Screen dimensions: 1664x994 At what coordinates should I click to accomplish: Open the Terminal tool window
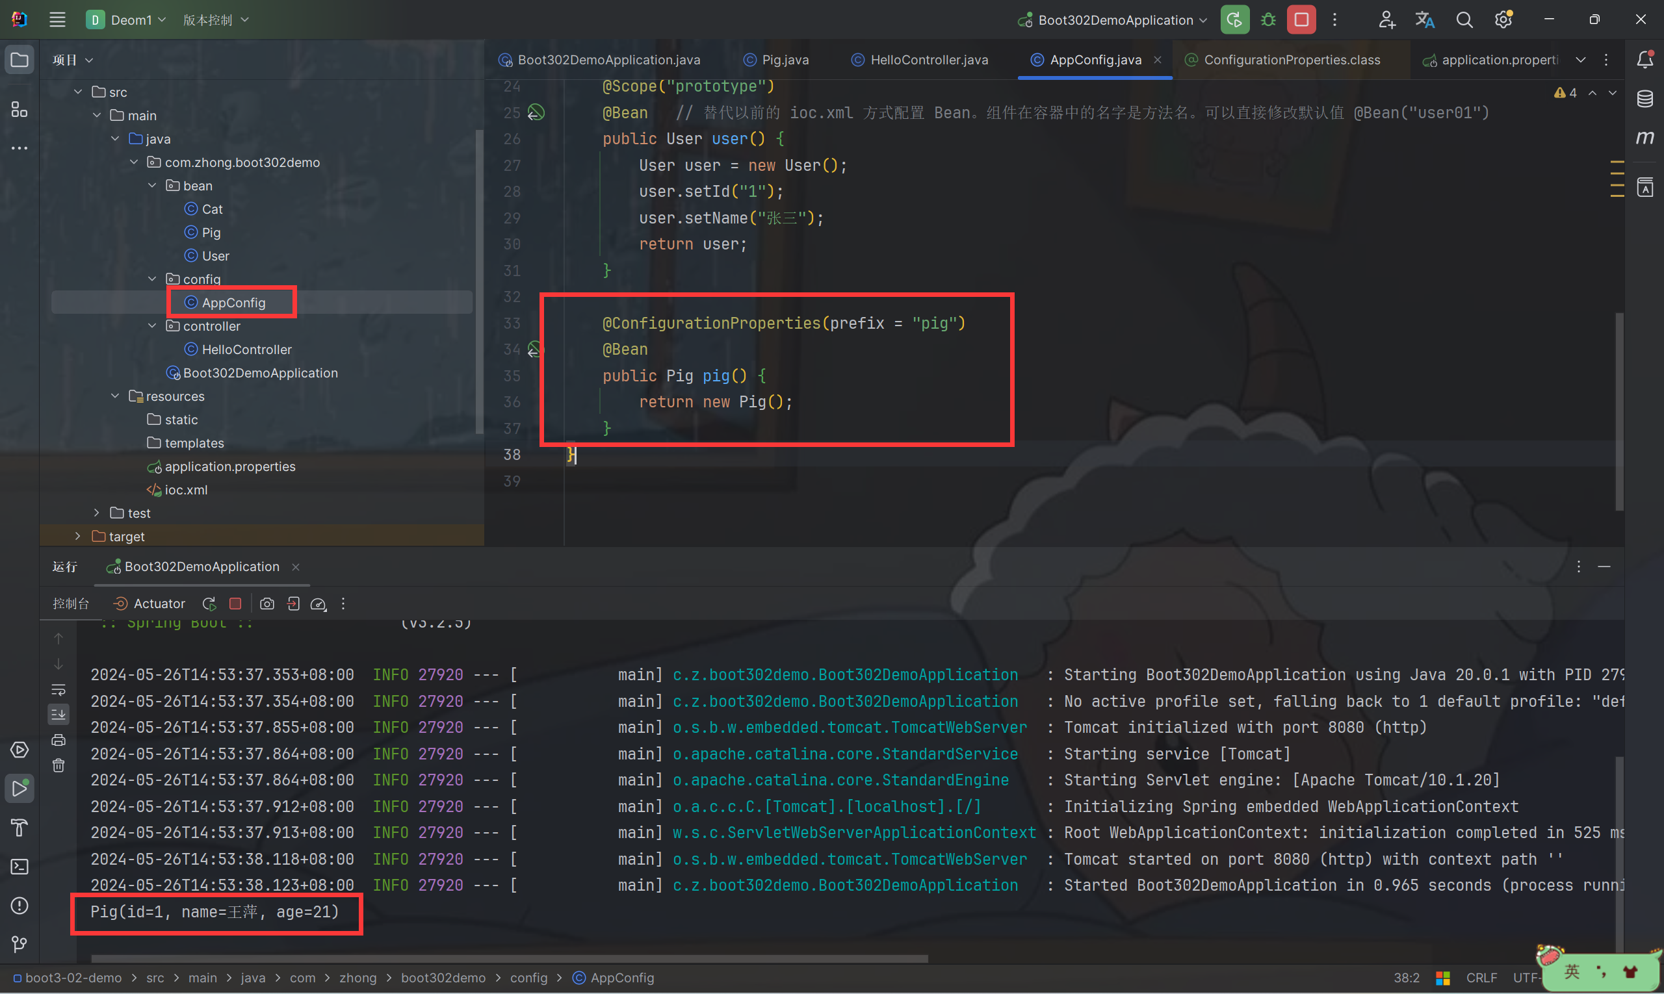click(x=19, y=867)
